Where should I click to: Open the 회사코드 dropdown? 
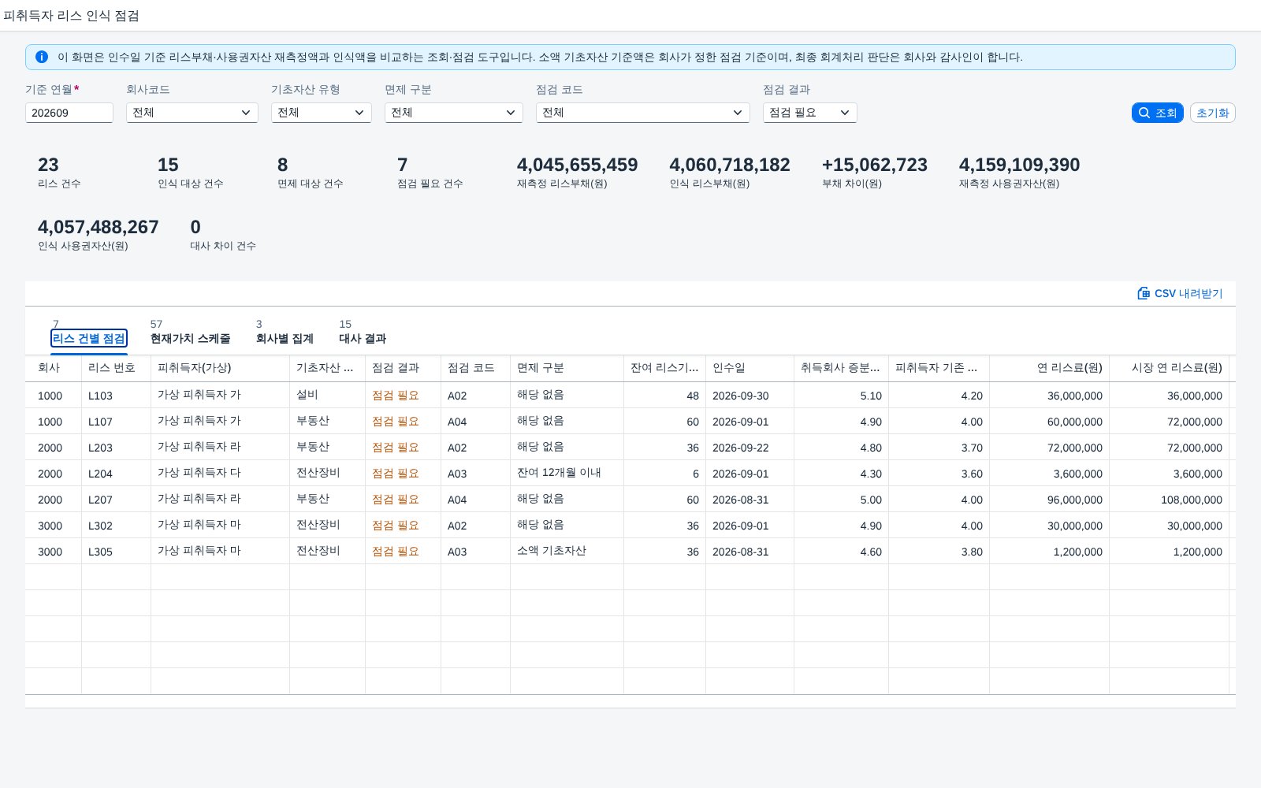[192, 113]
